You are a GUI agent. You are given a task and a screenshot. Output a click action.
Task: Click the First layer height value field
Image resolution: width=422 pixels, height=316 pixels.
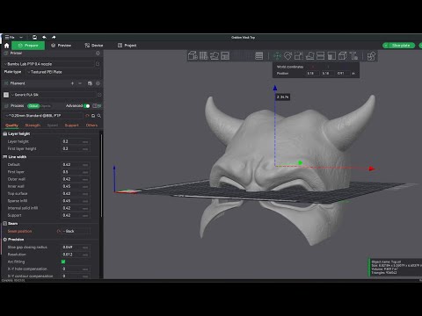tap(76, 148)
